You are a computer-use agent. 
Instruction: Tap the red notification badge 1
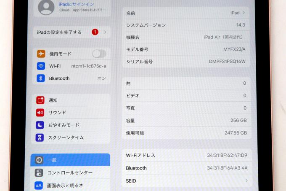95,32
